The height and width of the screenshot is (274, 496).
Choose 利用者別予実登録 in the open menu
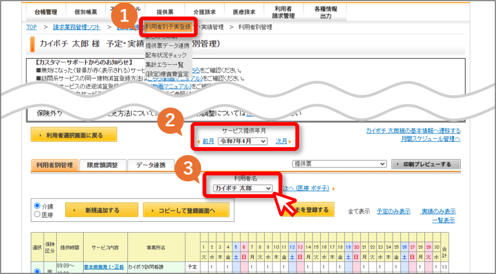point(169,27)
